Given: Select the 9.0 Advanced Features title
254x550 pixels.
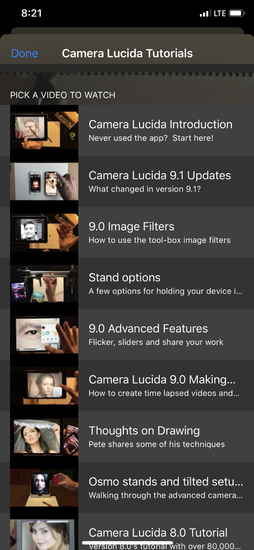Looking at the screenshot, I should click(x=148, y=329).
